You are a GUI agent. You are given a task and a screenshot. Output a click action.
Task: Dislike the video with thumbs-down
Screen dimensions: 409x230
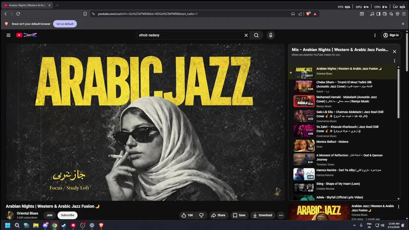coord(201,215)
